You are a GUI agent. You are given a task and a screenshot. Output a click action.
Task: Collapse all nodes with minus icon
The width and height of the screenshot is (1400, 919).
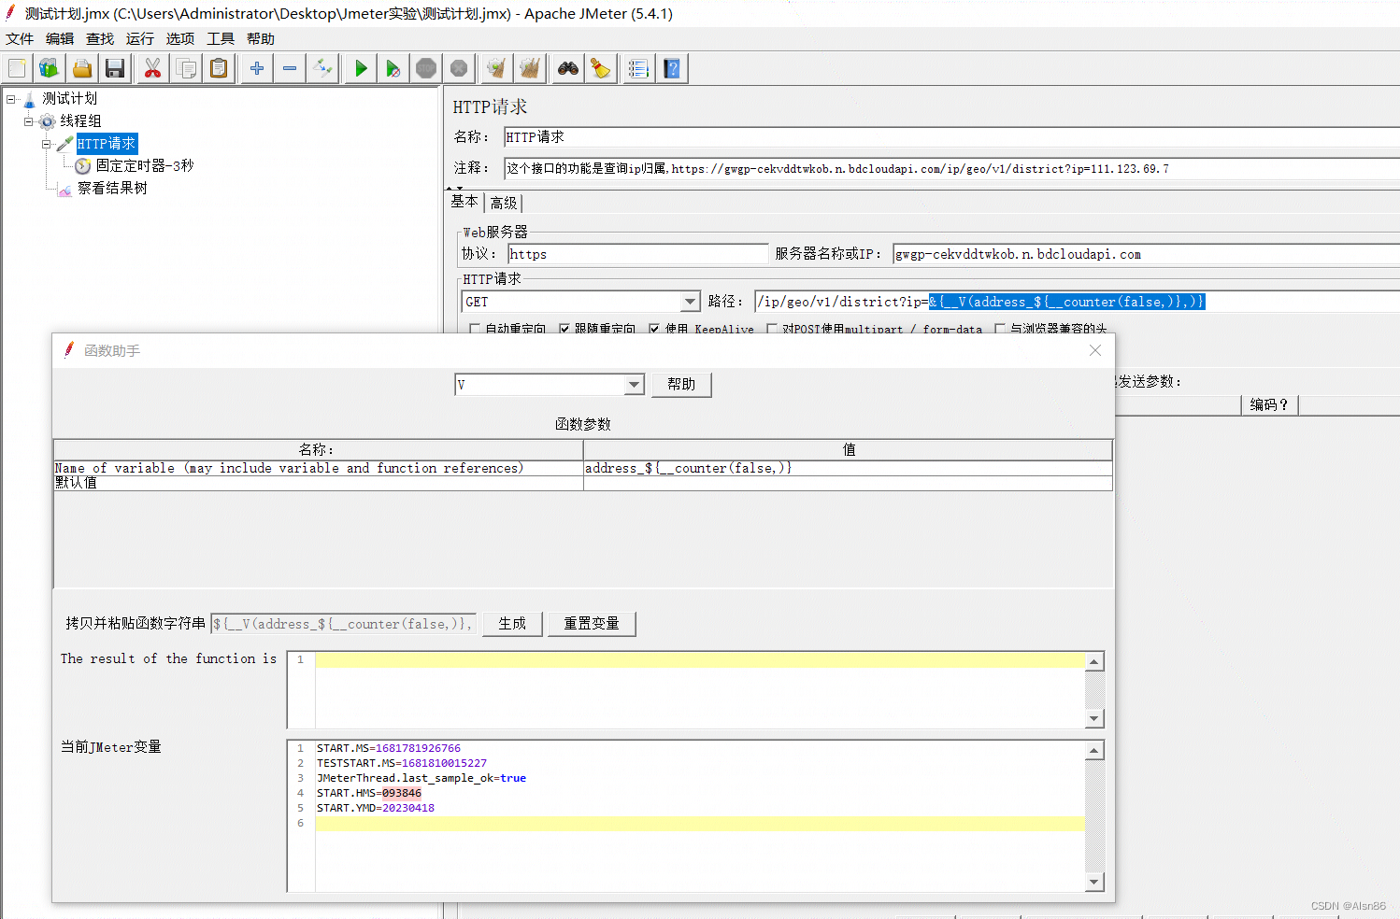pyautogui.click(x=290, y=68)
